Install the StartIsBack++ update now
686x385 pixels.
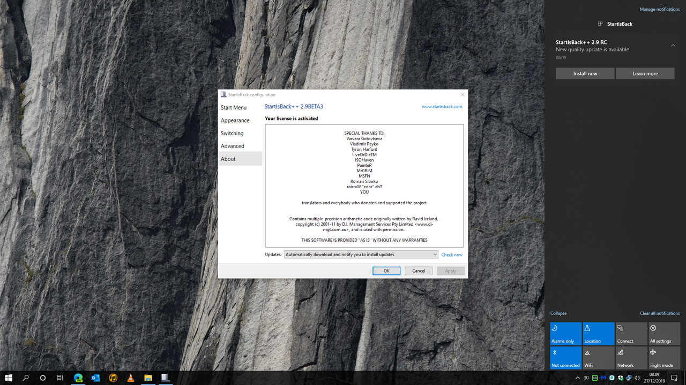point(585,73)
